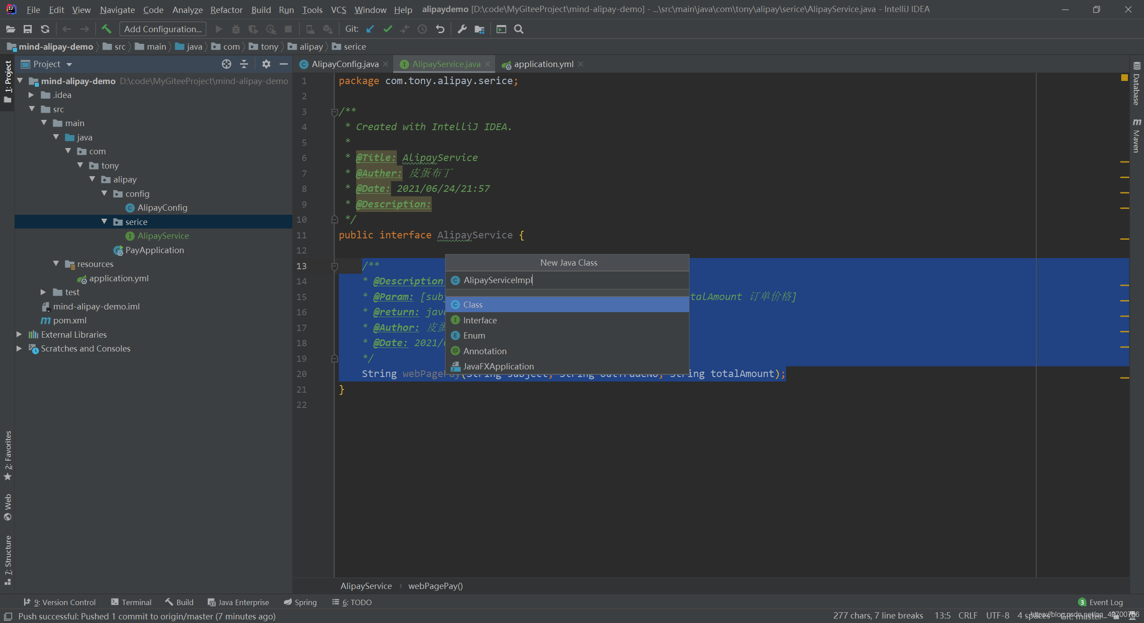Screen dimensions: 1144x623
Task: Click the class name input field
Action: [567, 280]
